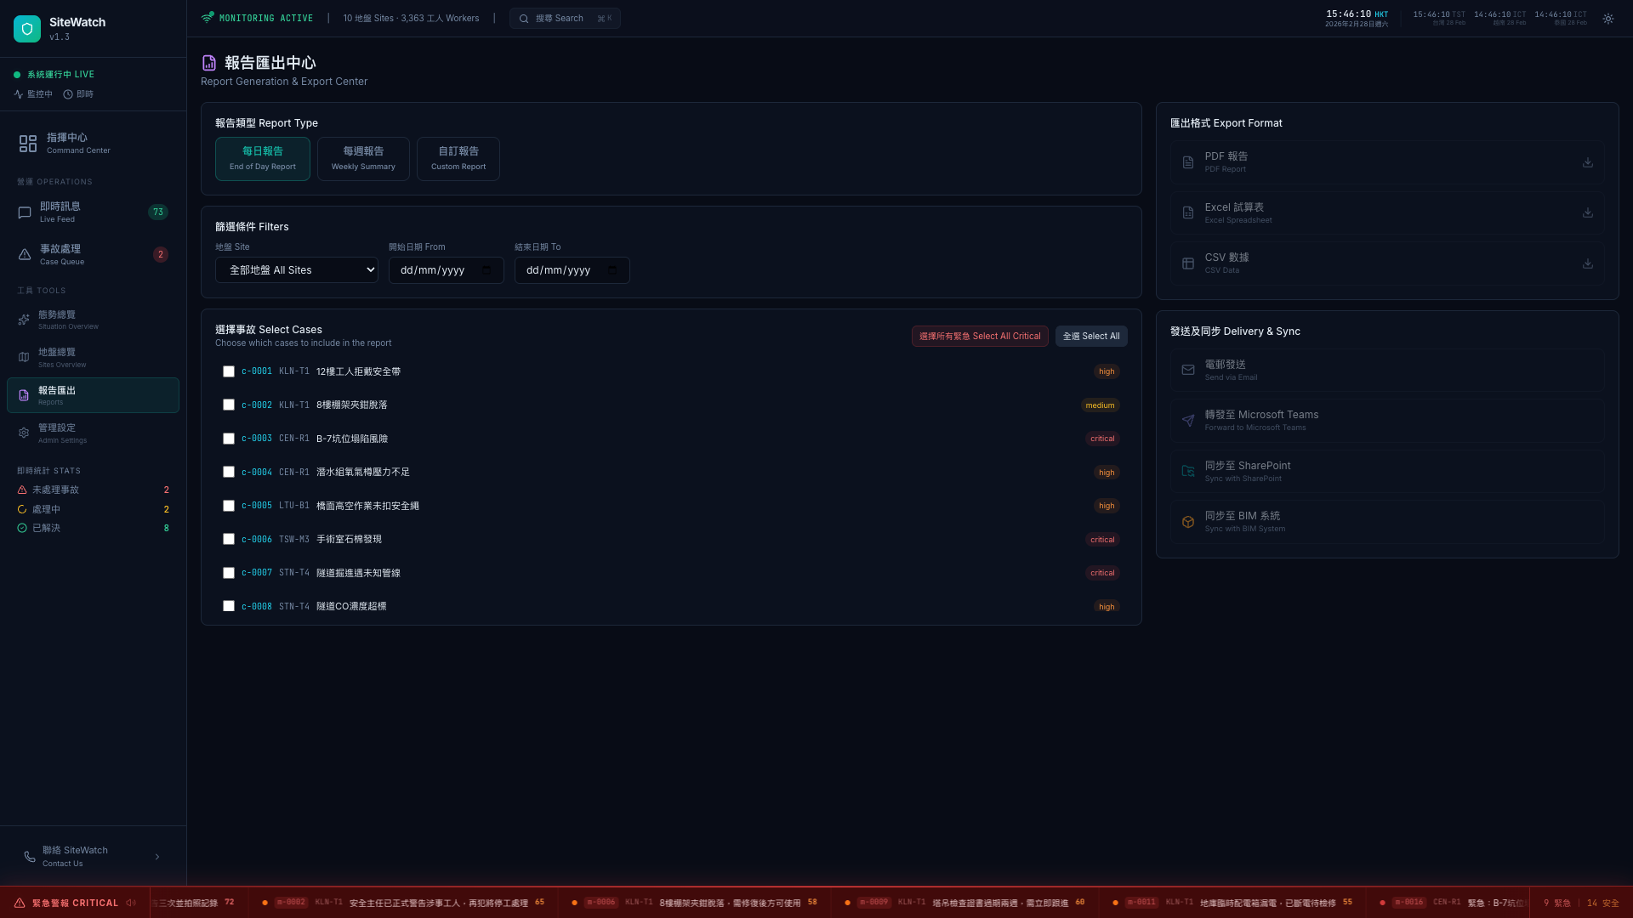Mute the critical alert speaker icon
This screenshot has width=1633, height=918.
tap(131, 903)
